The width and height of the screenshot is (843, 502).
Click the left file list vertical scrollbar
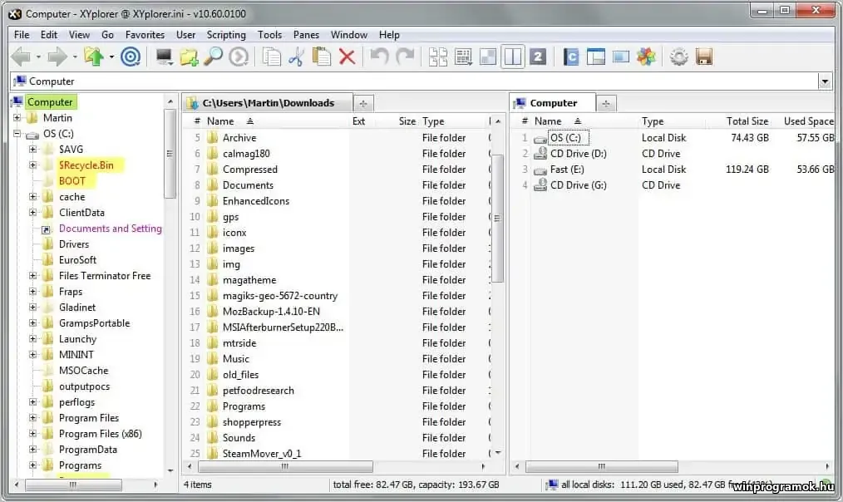click(x=498, y=219)
